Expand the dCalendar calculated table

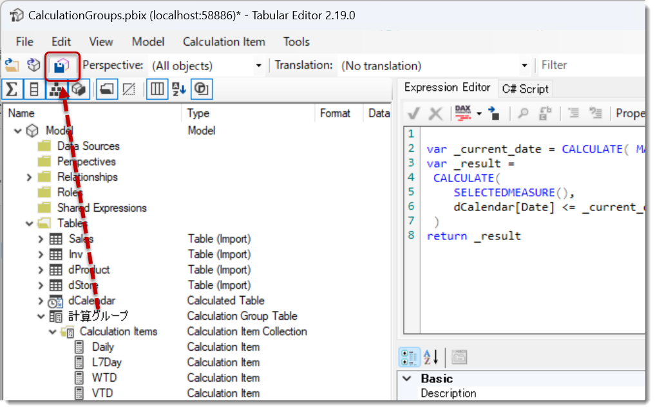click(41, 301)
